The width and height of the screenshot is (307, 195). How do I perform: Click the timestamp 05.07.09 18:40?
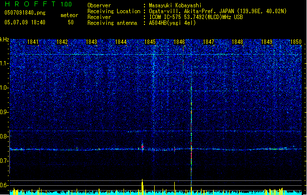[25, 22]
